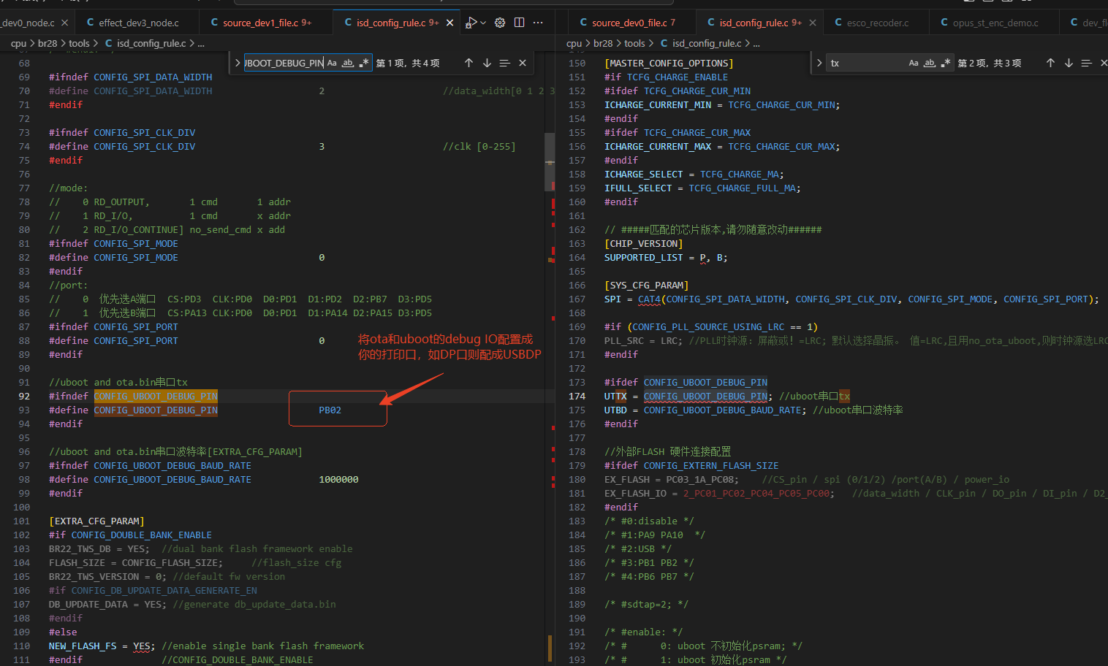Click 'tools' in left editor breadcrumb
Viewport: 1108px width, 666px height.
[79, 43]
